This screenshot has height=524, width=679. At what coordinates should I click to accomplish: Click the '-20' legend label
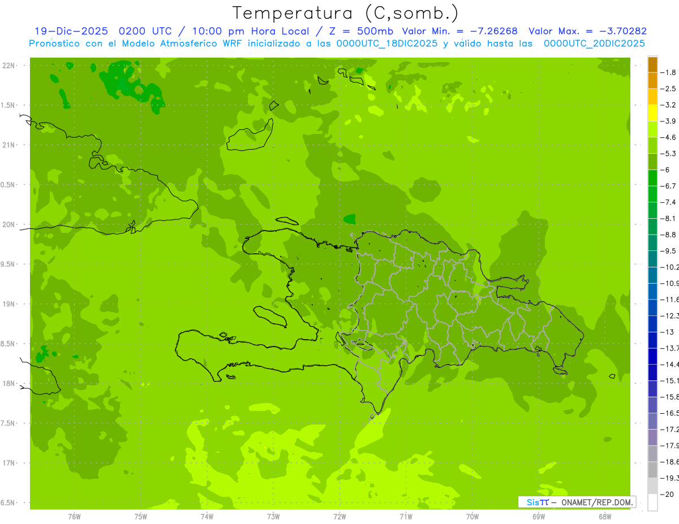pos(667,494)
